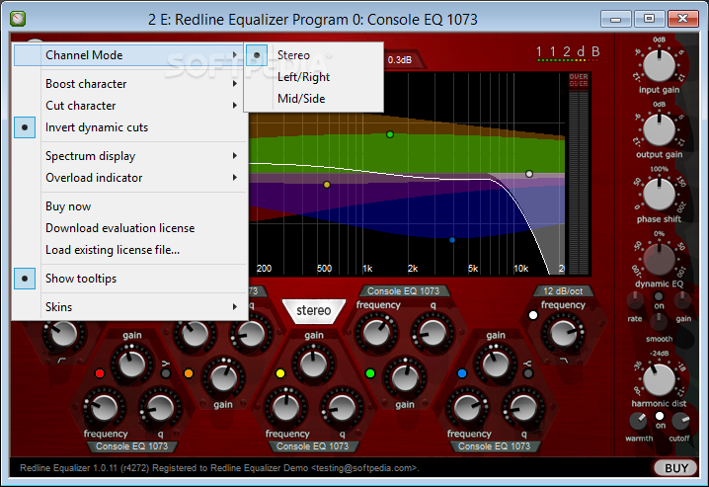Open yellow band Console EQ 1073 selector
This screenshot has height=487, width=709.
click(312, 446)
